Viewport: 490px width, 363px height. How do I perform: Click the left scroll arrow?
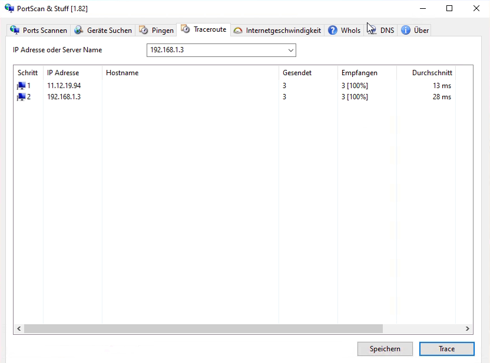(18, 329)
